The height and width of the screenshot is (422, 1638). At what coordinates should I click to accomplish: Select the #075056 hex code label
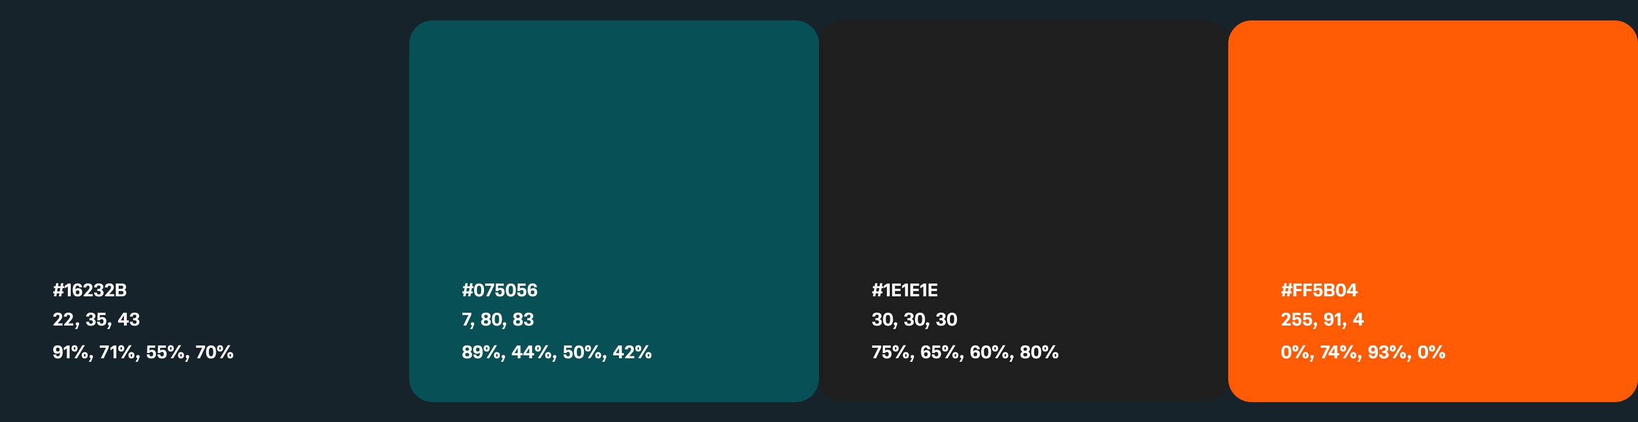pos(499,290)
